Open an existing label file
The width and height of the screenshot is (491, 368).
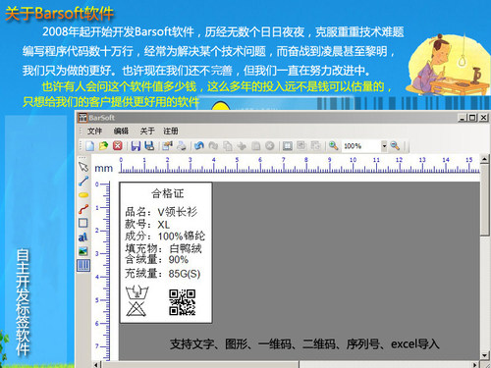(x=103, y=145)
